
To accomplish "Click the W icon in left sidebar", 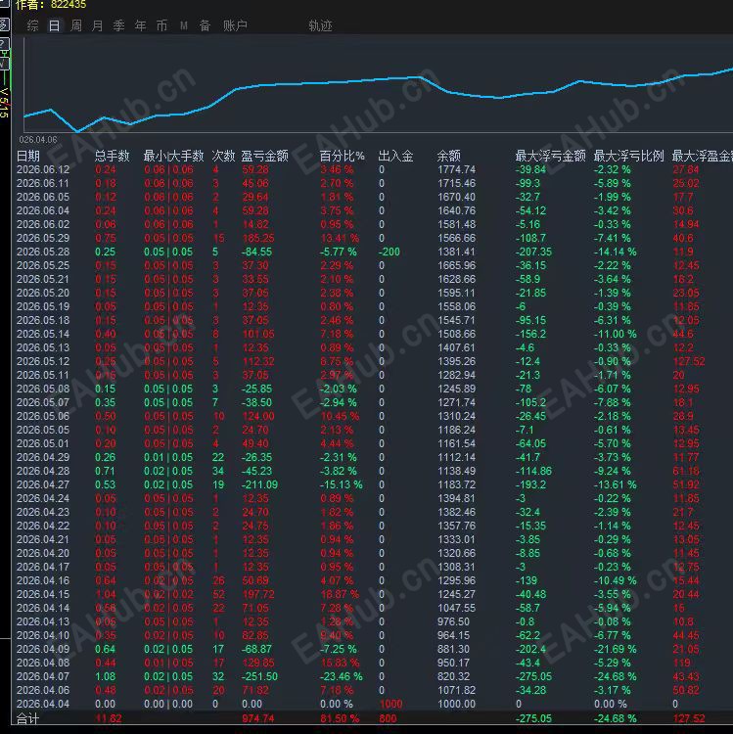I will click(4, 64).
